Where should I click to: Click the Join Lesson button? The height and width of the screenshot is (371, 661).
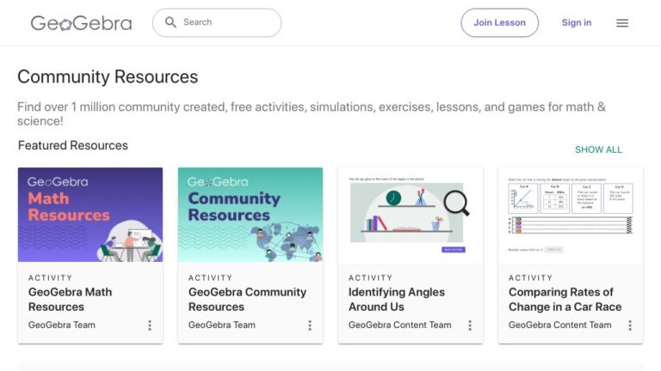(499, 22)
